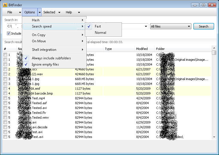The width and height of the screenshot is (219, 155).
Task: Toggle Always include subfolders option
Action: (54, 58)
